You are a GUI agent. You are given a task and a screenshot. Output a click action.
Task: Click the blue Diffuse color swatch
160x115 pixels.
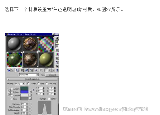coord(24,92)
